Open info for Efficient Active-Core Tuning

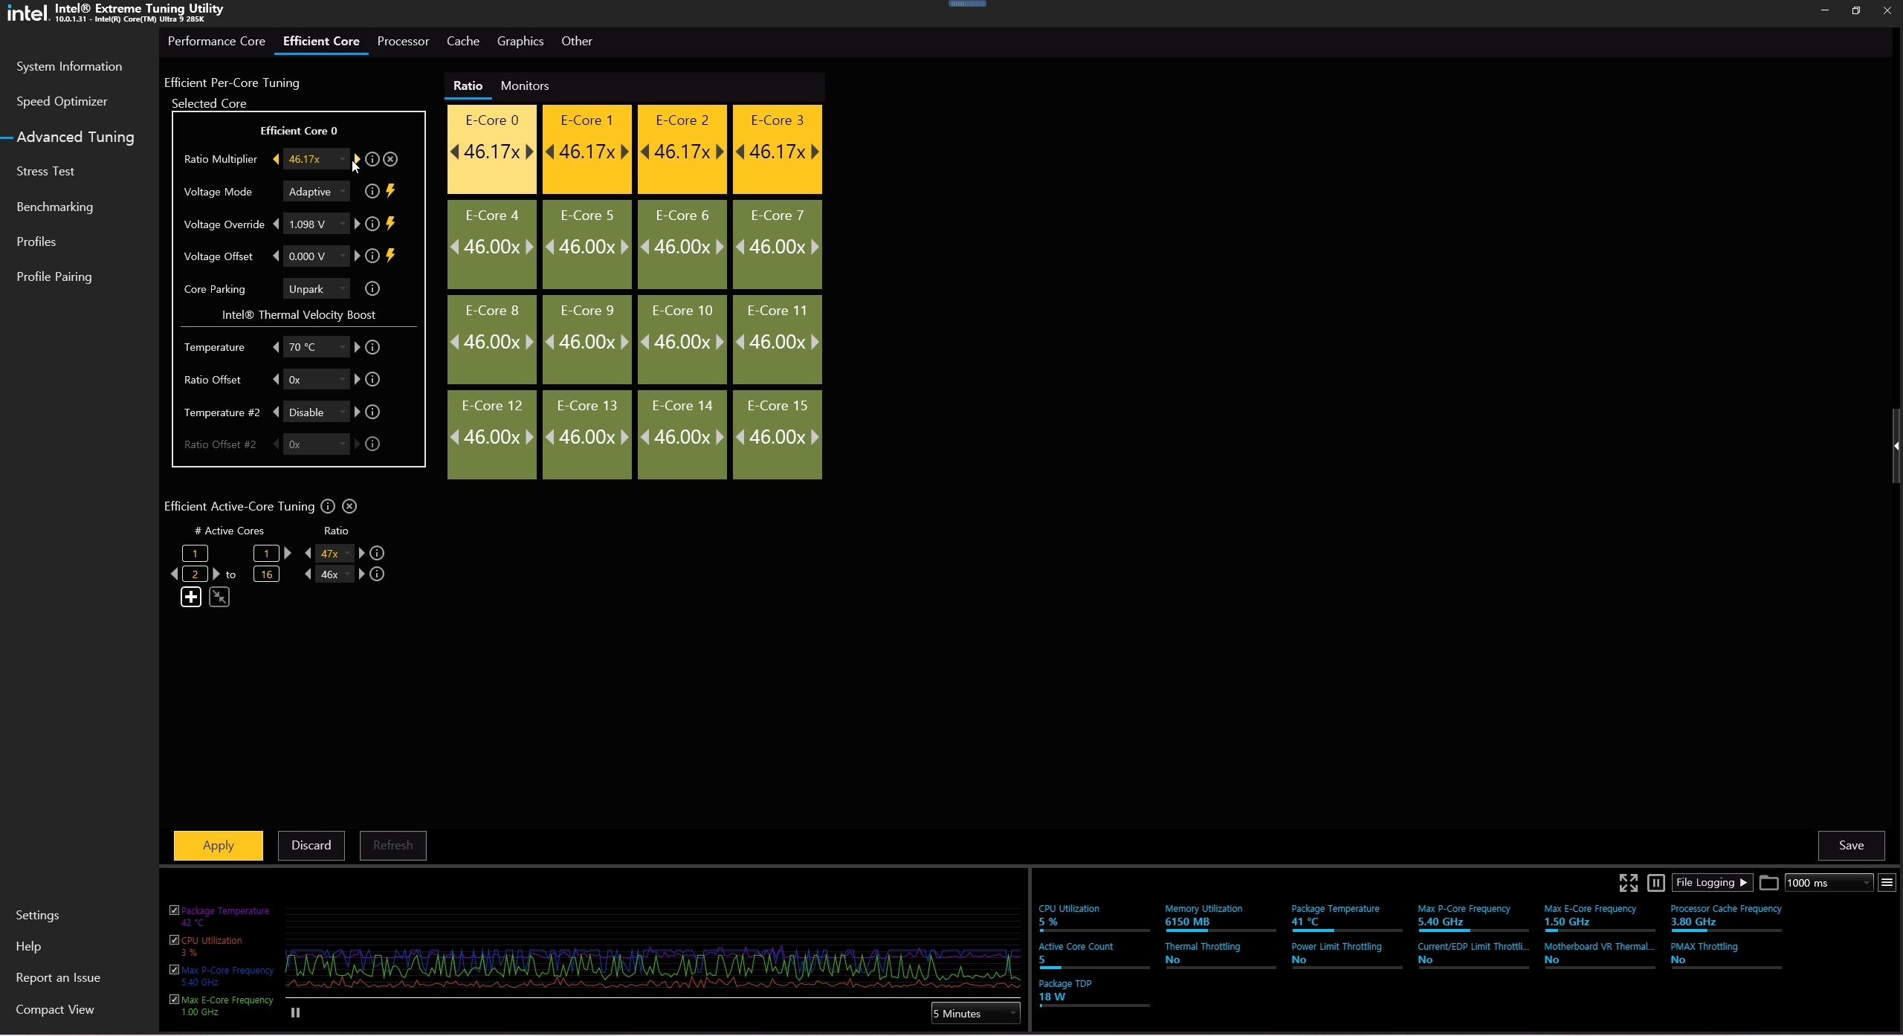tap(328, 506)
